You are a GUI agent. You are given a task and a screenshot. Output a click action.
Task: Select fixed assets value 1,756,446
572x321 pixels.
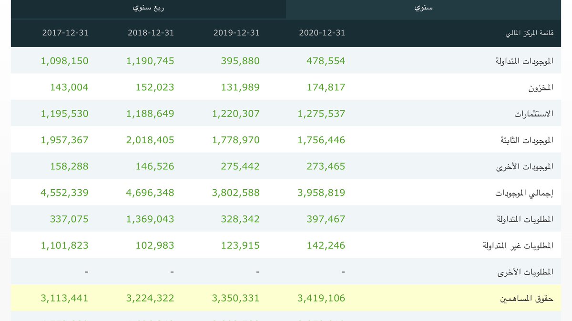pyautogui.click(x=321, y=140)
